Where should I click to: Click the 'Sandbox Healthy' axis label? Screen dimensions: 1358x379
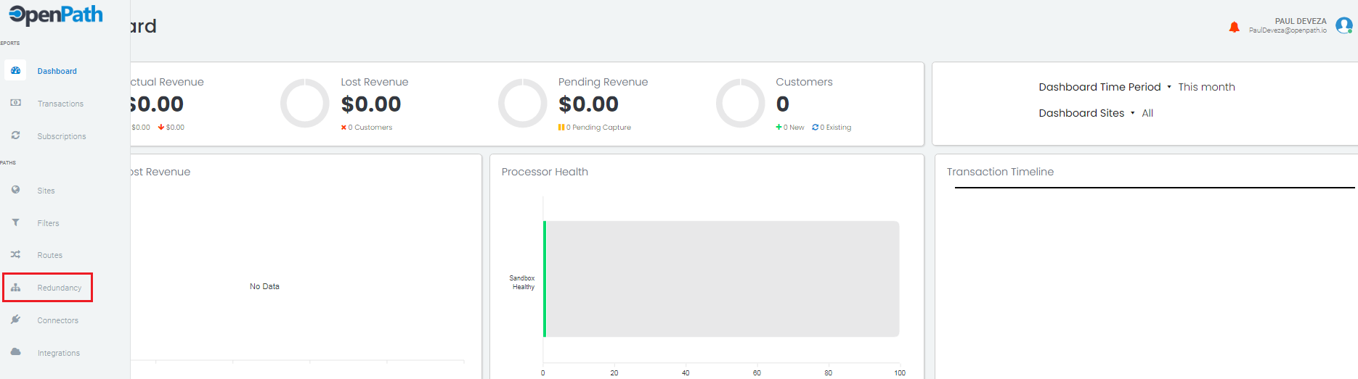click(522, 283)
